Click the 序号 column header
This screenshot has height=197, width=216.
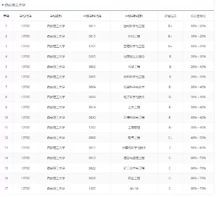click(6, 16)
